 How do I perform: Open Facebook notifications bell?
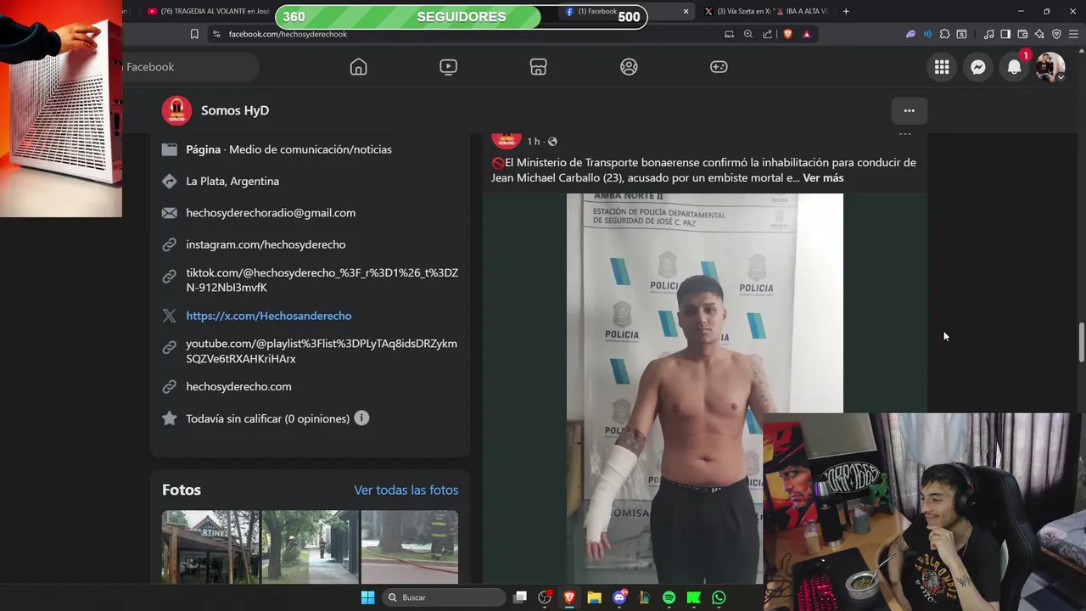1014,67
